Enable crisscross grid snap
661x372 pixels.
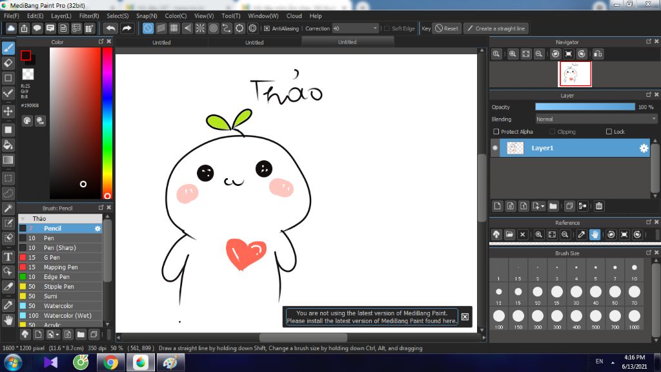coord(174,28)
